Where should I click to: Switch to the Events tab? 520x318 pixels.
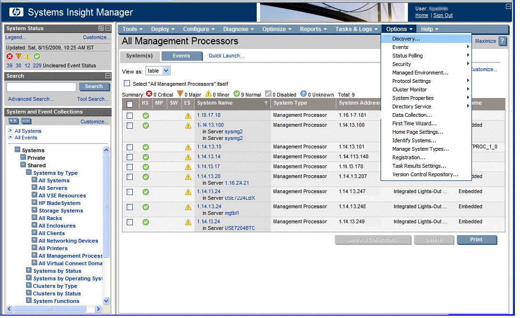[181, 56]
